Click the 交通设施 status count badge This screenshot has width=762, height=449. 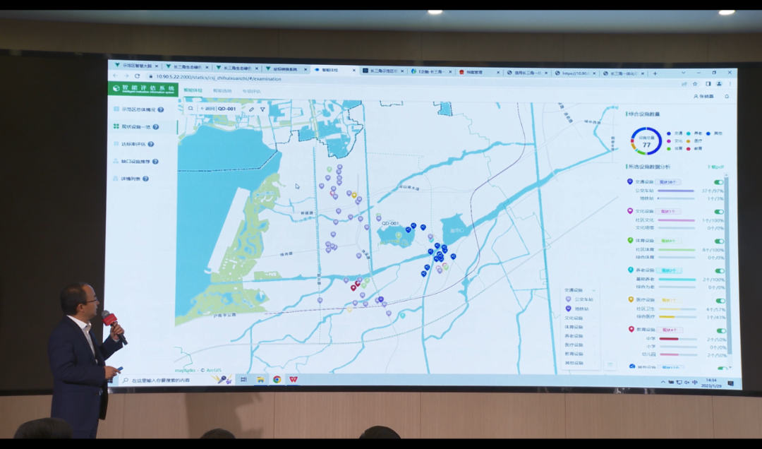(x=667, y=182)
